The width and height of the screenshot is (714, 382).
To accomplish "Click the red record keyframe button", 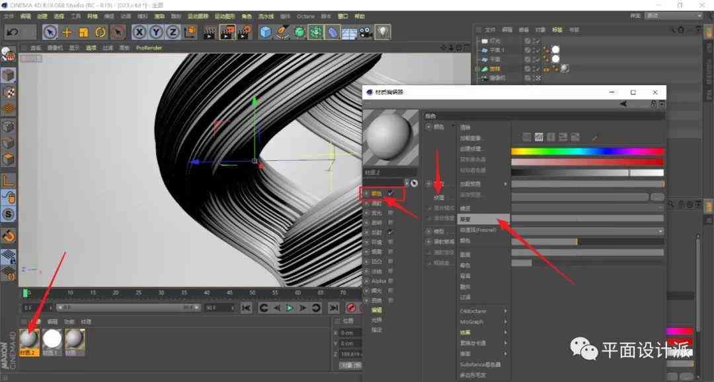I will click(351, 308).
